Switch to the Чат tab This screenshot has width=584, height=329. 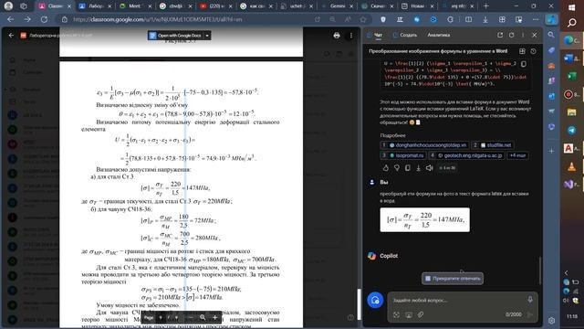click(x=375, y=35)
